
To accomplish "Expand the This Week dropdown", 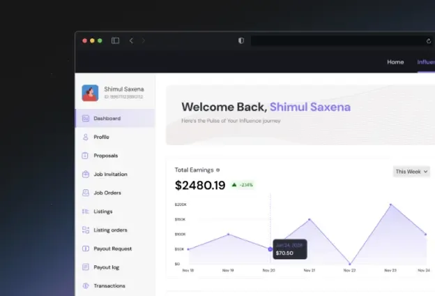I will tap(411, 172).
